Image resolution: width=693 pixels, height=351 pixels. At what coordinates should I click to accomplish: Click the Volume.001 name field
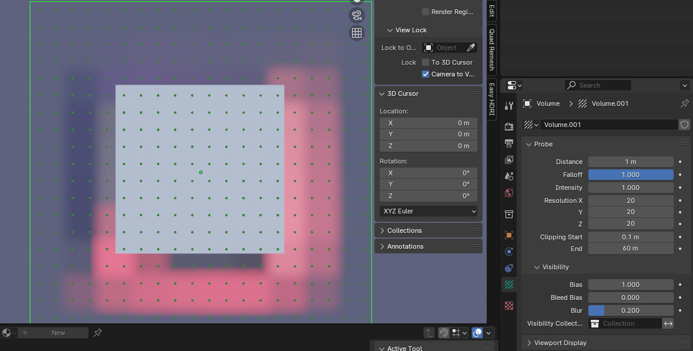[x=609, y=125]
